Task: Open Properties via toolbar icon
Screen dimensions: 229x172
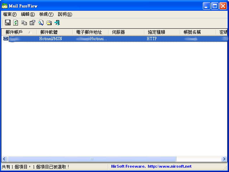Action: point(32,23)
